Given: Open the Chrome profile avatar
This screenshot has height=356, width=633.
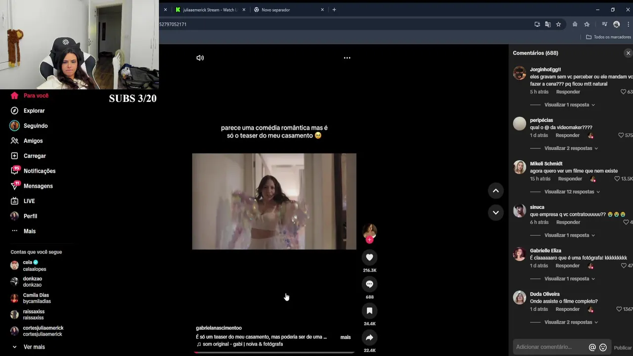Looking at the screenshot, I should tap(616, 24).
